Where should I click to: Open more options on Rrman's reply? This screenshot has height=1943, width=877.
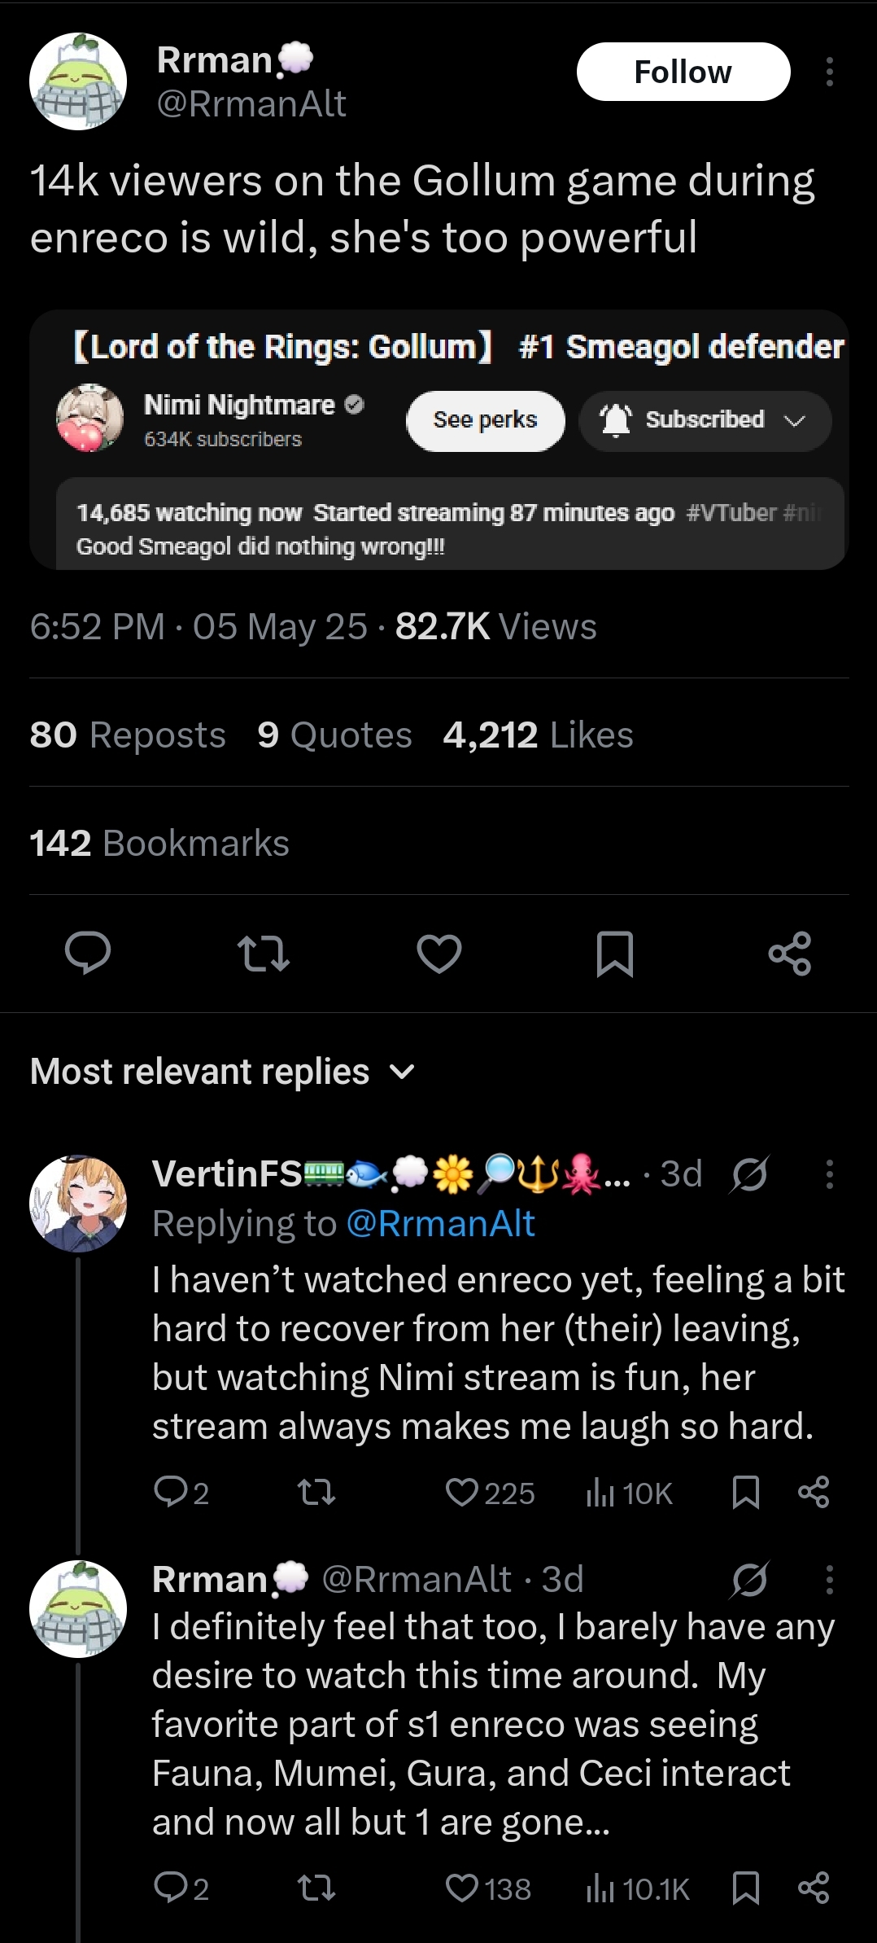pos(829,1579)
